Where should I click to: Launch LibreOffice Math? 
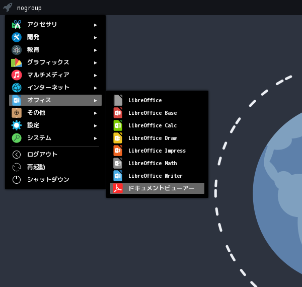157,163
